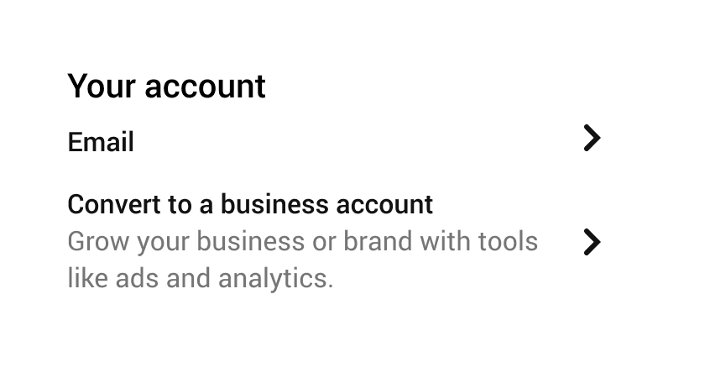The height and width of the screenshot is (373, 710).
Task: Go to Email account settings
Action: point(334,141)
